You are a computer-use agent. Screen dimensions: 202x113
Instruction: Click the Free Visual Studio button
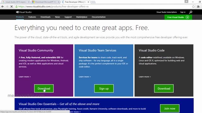178,17
